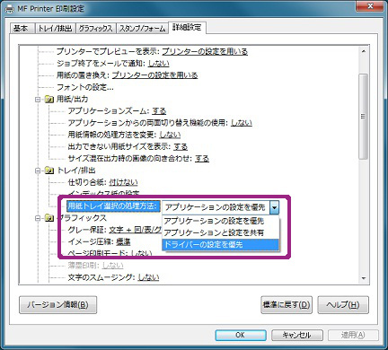
Task: Select the 用紙/出力 category label
Action: (72, 99)
